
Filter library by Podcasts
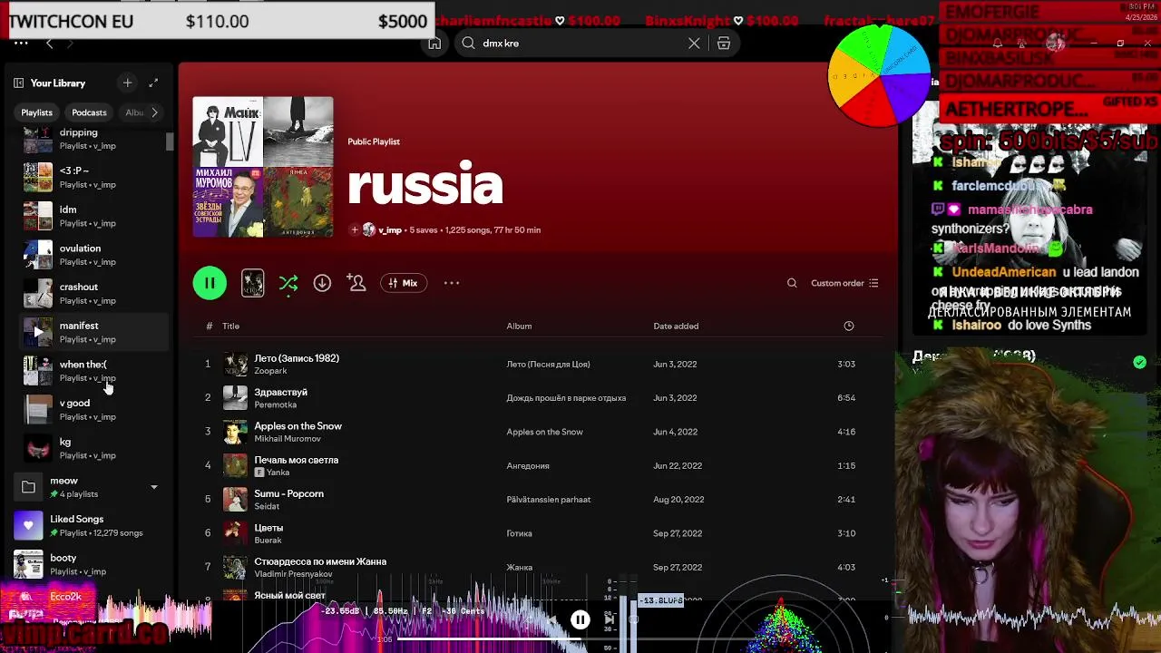[x=89, y=112]
